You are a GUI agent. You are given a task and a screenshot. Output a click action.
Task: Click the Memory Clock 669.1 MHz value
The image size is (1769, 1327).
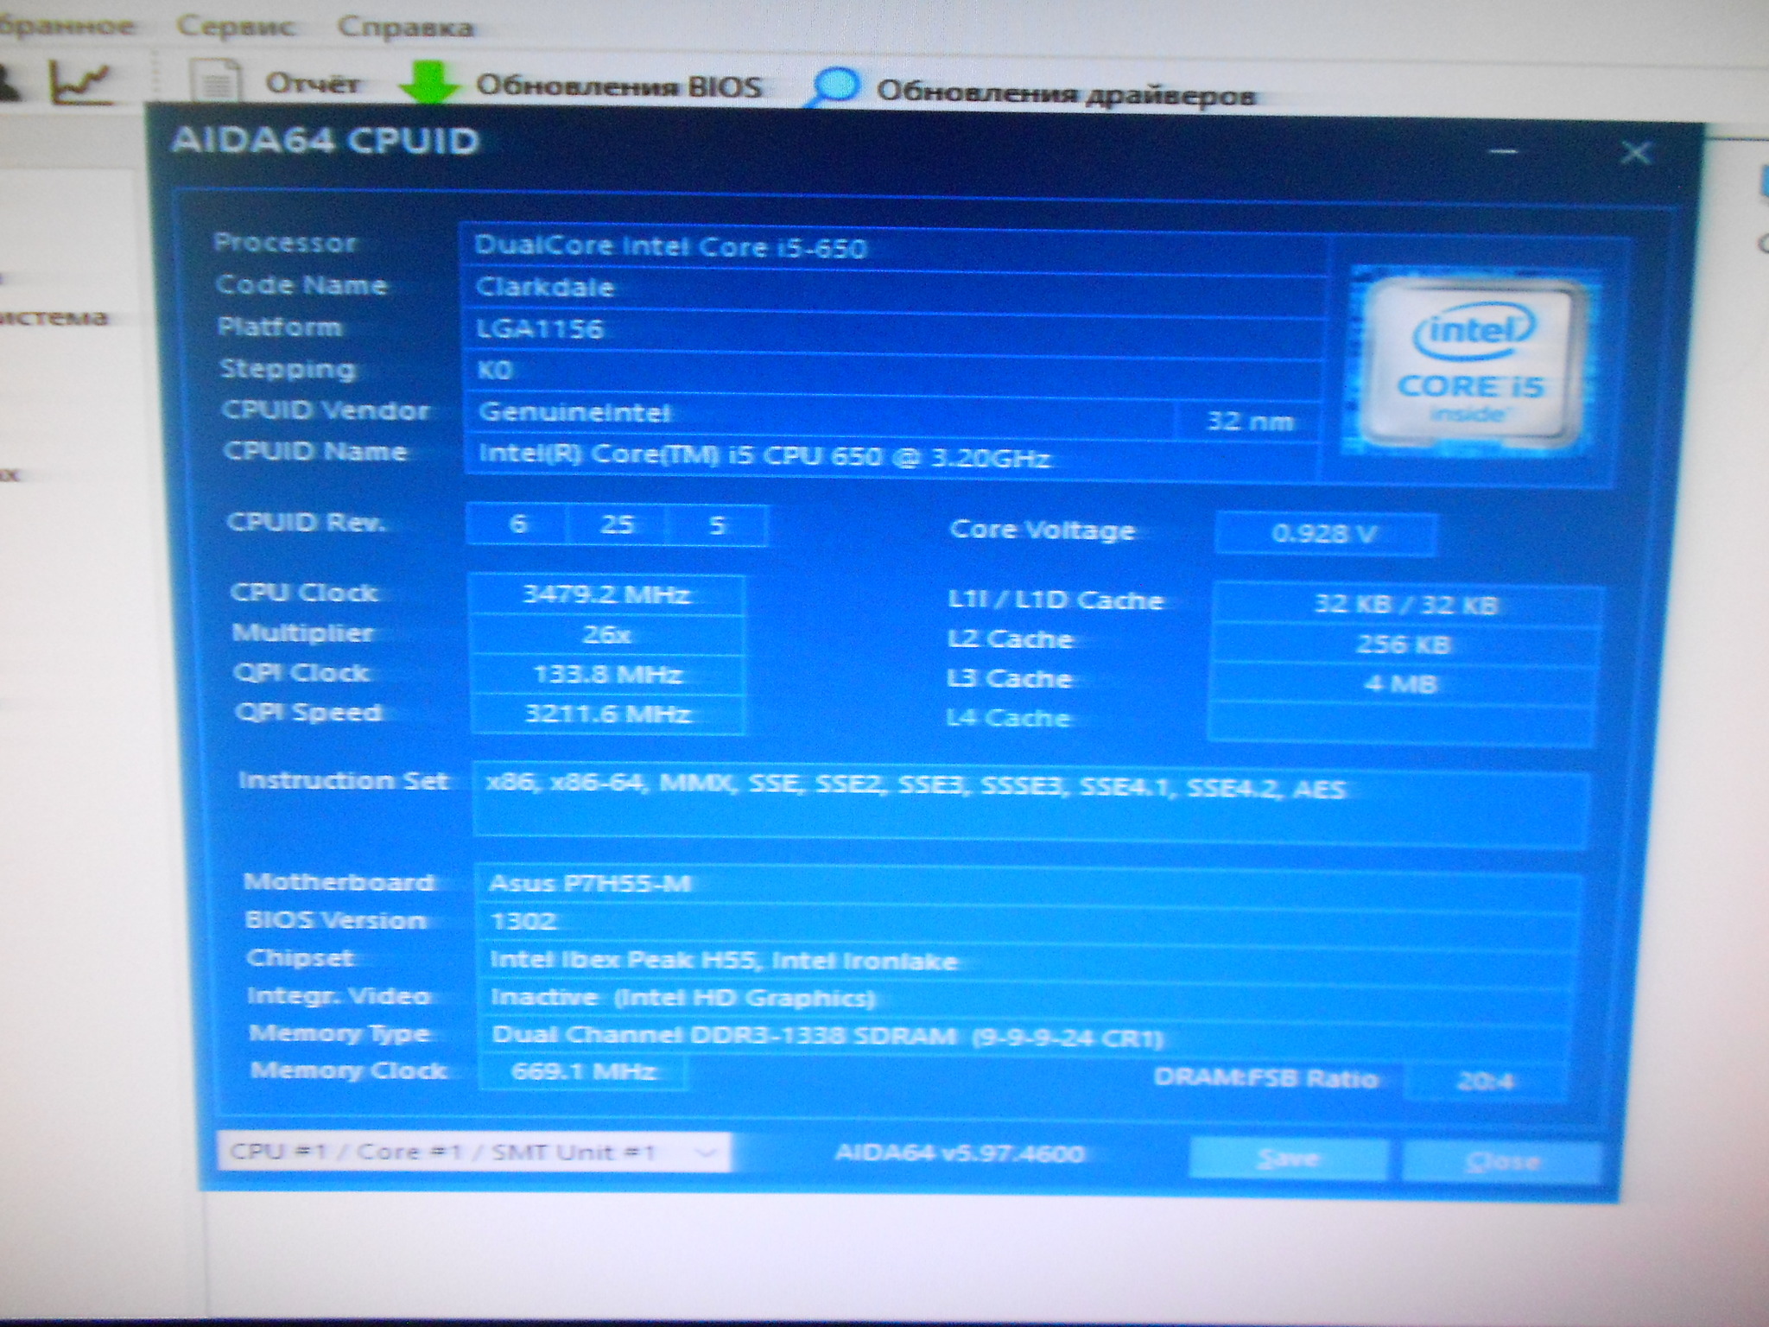pyautogui.click(x=583, y=1072)
